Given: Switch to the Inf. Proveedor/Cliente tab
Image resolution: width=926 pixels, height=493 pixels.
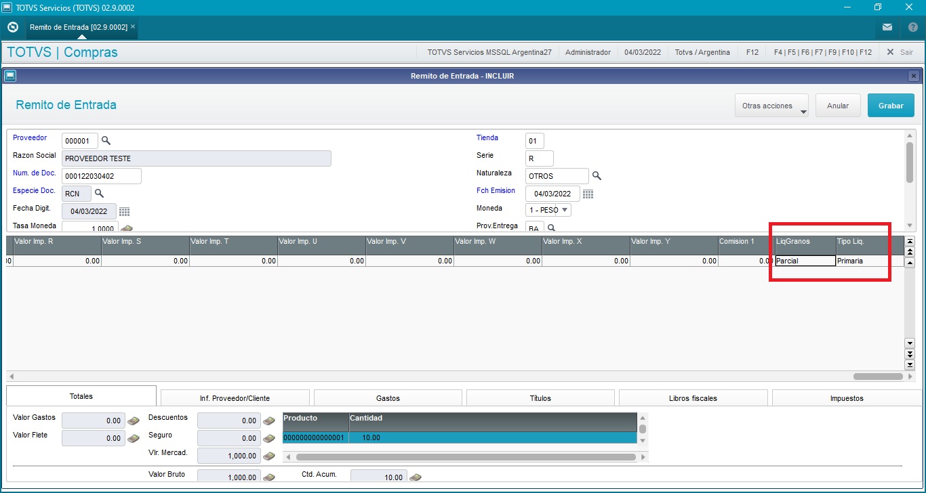Looking at the screenshot, I should click(x=235, y=398).
